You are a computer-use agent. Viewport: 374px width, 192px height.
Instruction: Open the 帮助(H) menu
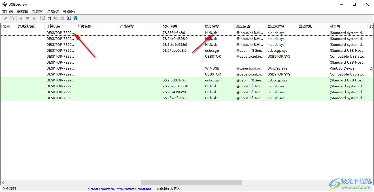tap(68, 11)
